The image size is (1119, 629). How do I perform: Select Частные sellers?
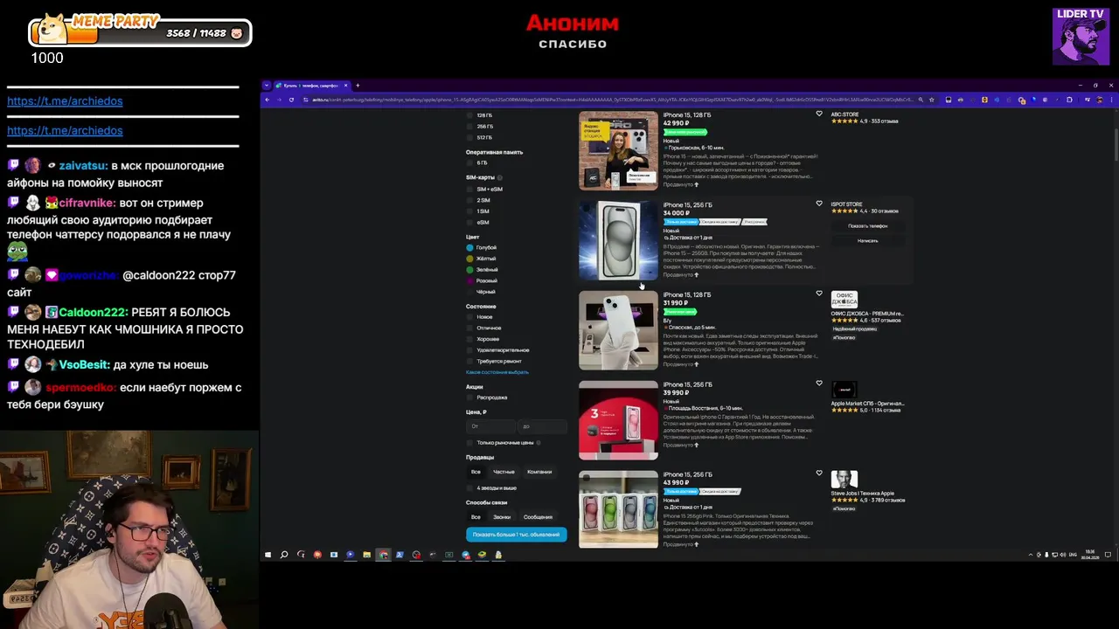[x=504, y=472]
